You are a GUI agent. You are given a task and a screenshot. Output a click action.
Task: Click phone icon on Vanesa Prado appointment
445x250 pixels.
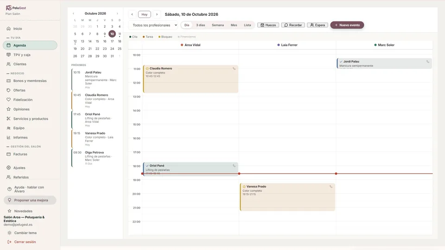331,187
